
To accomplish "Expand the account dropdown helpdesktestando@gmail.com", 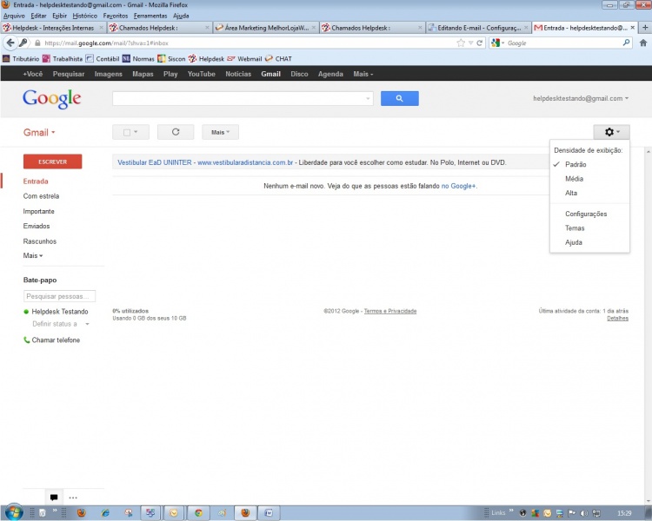I will tap(581, 98).
